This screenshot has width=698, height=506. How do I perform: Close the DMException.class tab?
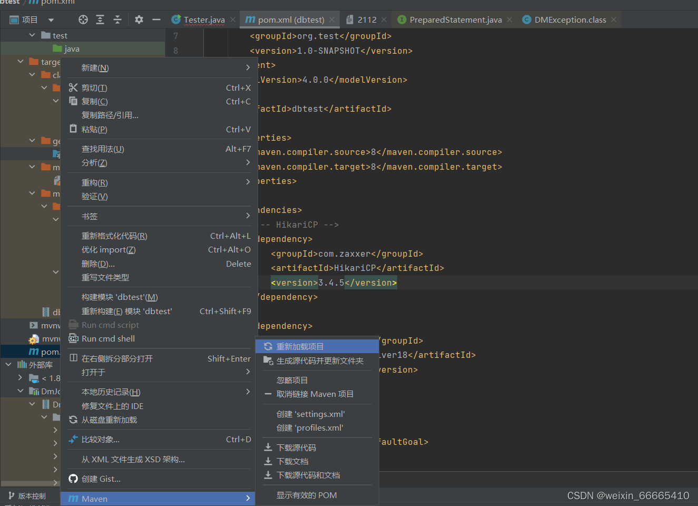pos(614,20)
